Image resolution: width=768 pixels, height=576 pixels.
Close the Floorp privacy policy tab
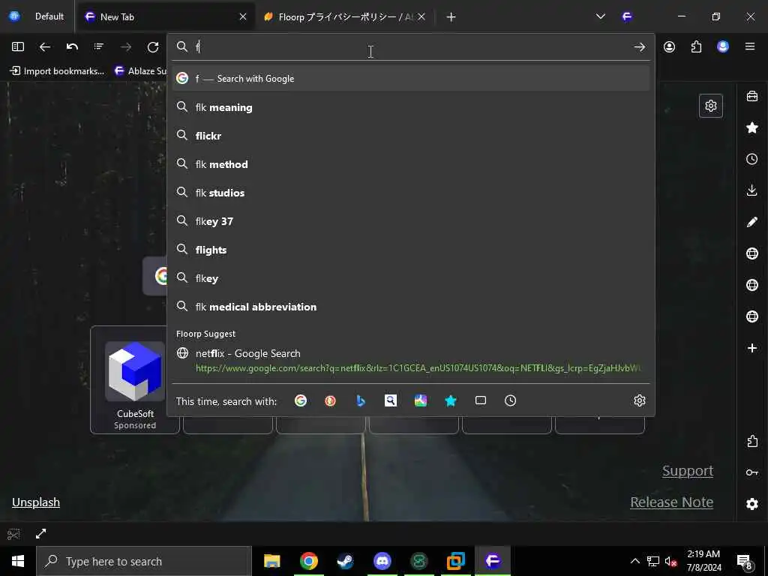[x=421, y=16]
